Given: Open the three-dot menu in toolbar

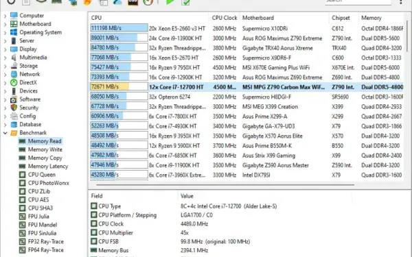Looking at the screenshot, I should [401, 2].
